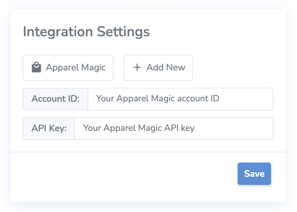Add a new integration via plus button

pos(137,68)
